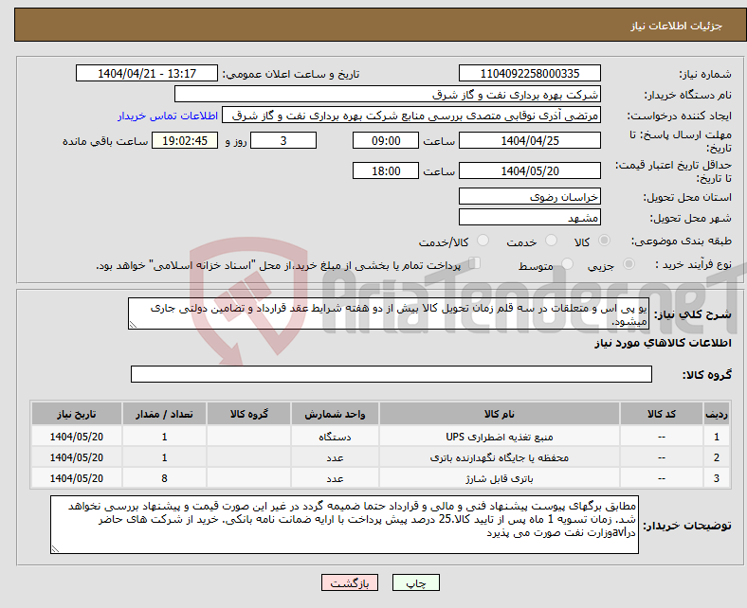This screenshot has width=747, height=608.
Task: Click the general need description text area
Action: (x=389, y=313)
